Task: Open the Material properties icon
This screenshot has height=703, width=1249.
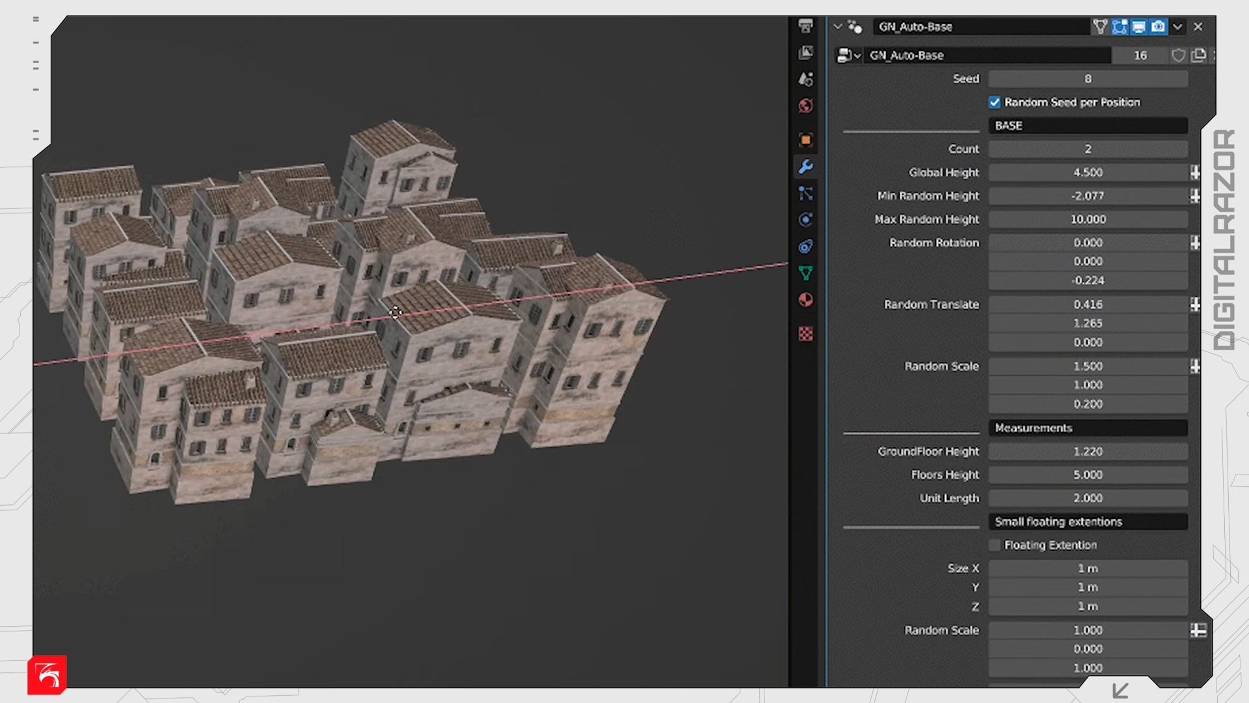Action: pyautogui.click(x=805, y=300)
